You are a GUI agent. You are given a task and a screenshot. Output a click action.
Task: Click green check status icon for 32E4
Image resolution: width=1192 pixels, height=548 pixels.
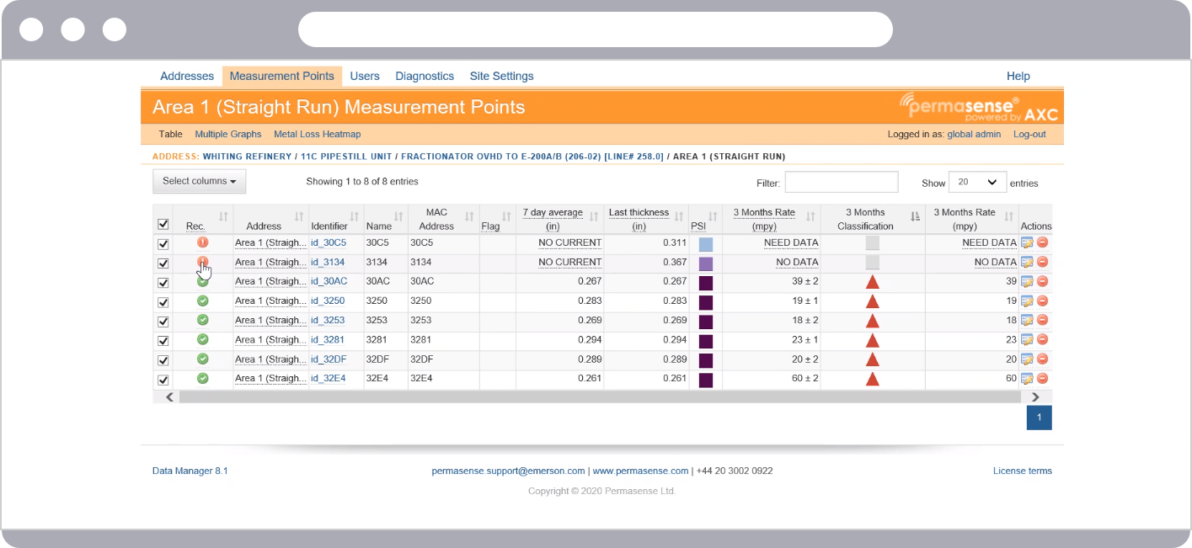(x=202, y=378)
